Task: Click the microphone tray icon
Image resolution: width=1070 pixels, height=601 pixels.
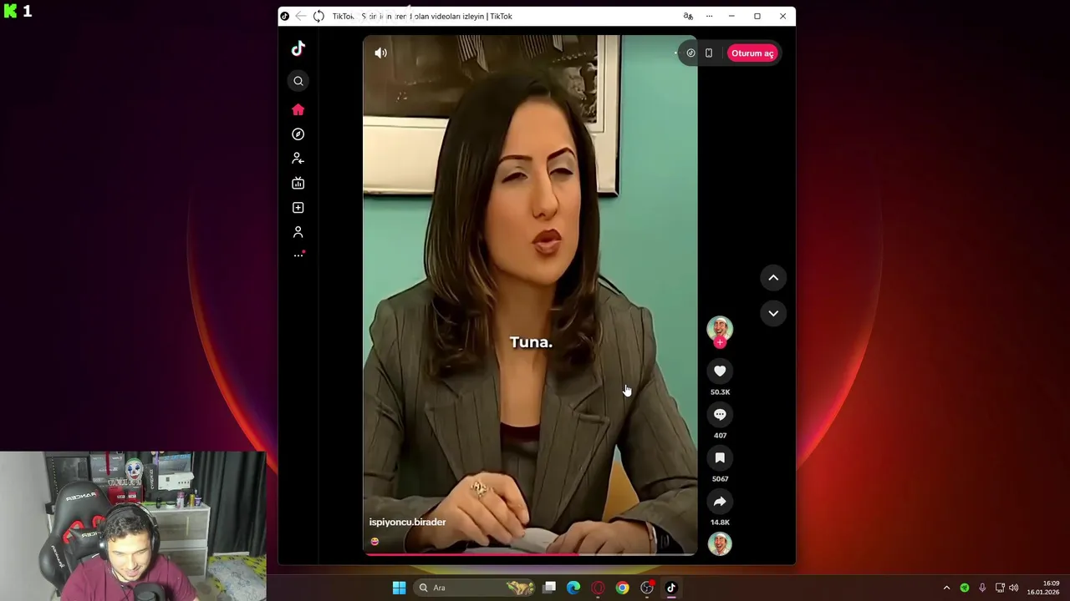Action: click(982, 588)
